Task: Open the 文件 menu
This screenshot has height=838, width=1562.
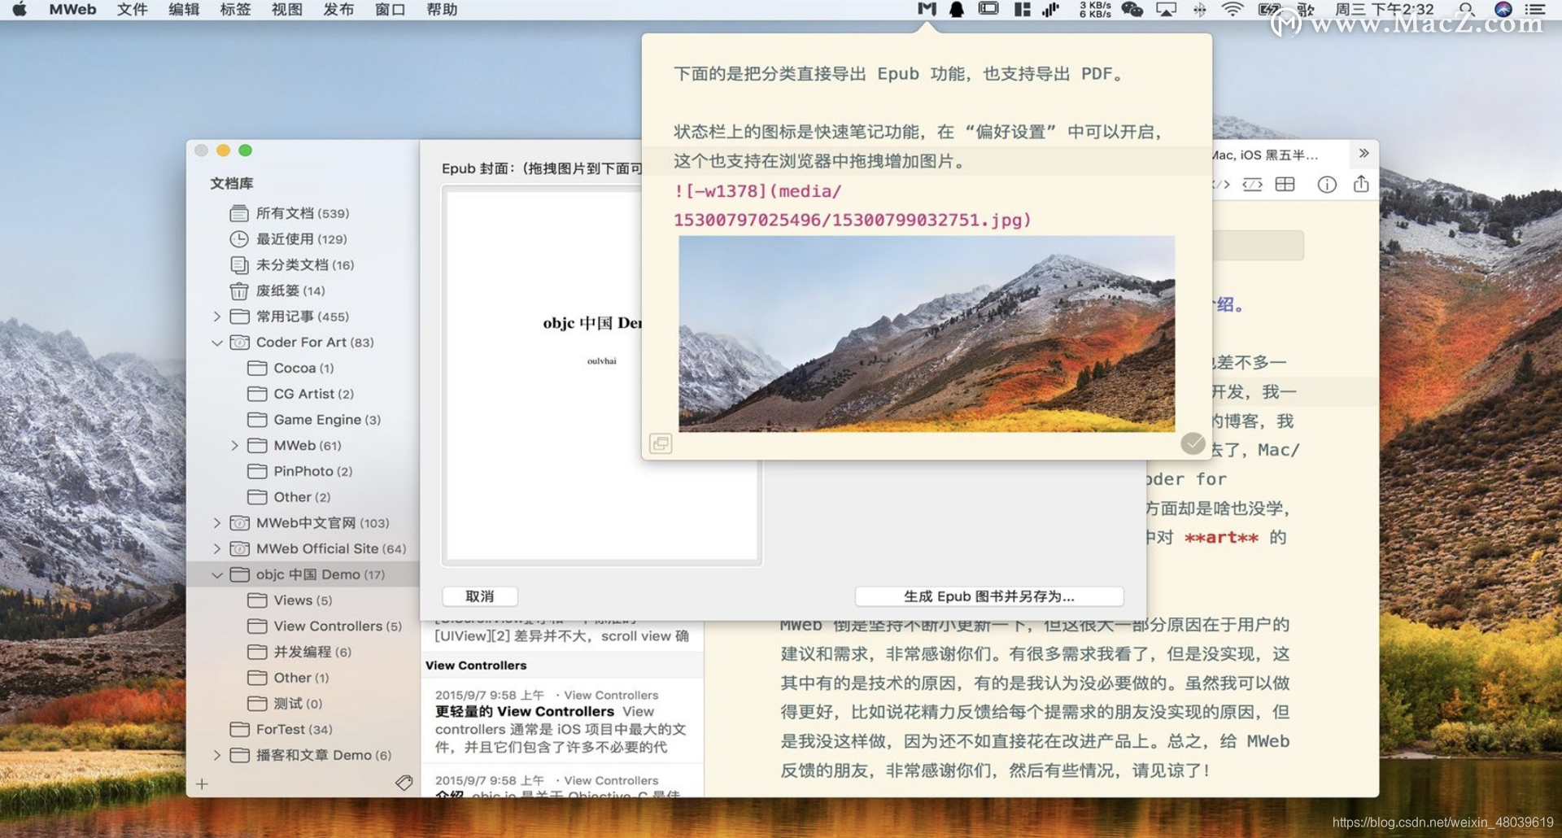Action: 132,10
